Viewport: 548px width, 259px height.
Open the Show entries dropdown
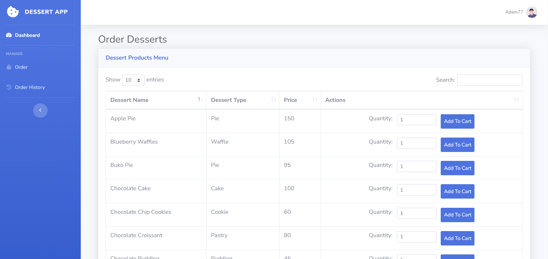133,80
